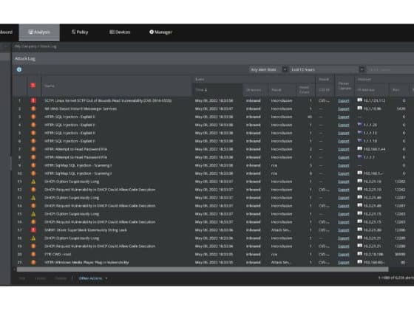Viewport: 414px width, 310px height.
Task: Click Export link in row 17
Action: 344,230
